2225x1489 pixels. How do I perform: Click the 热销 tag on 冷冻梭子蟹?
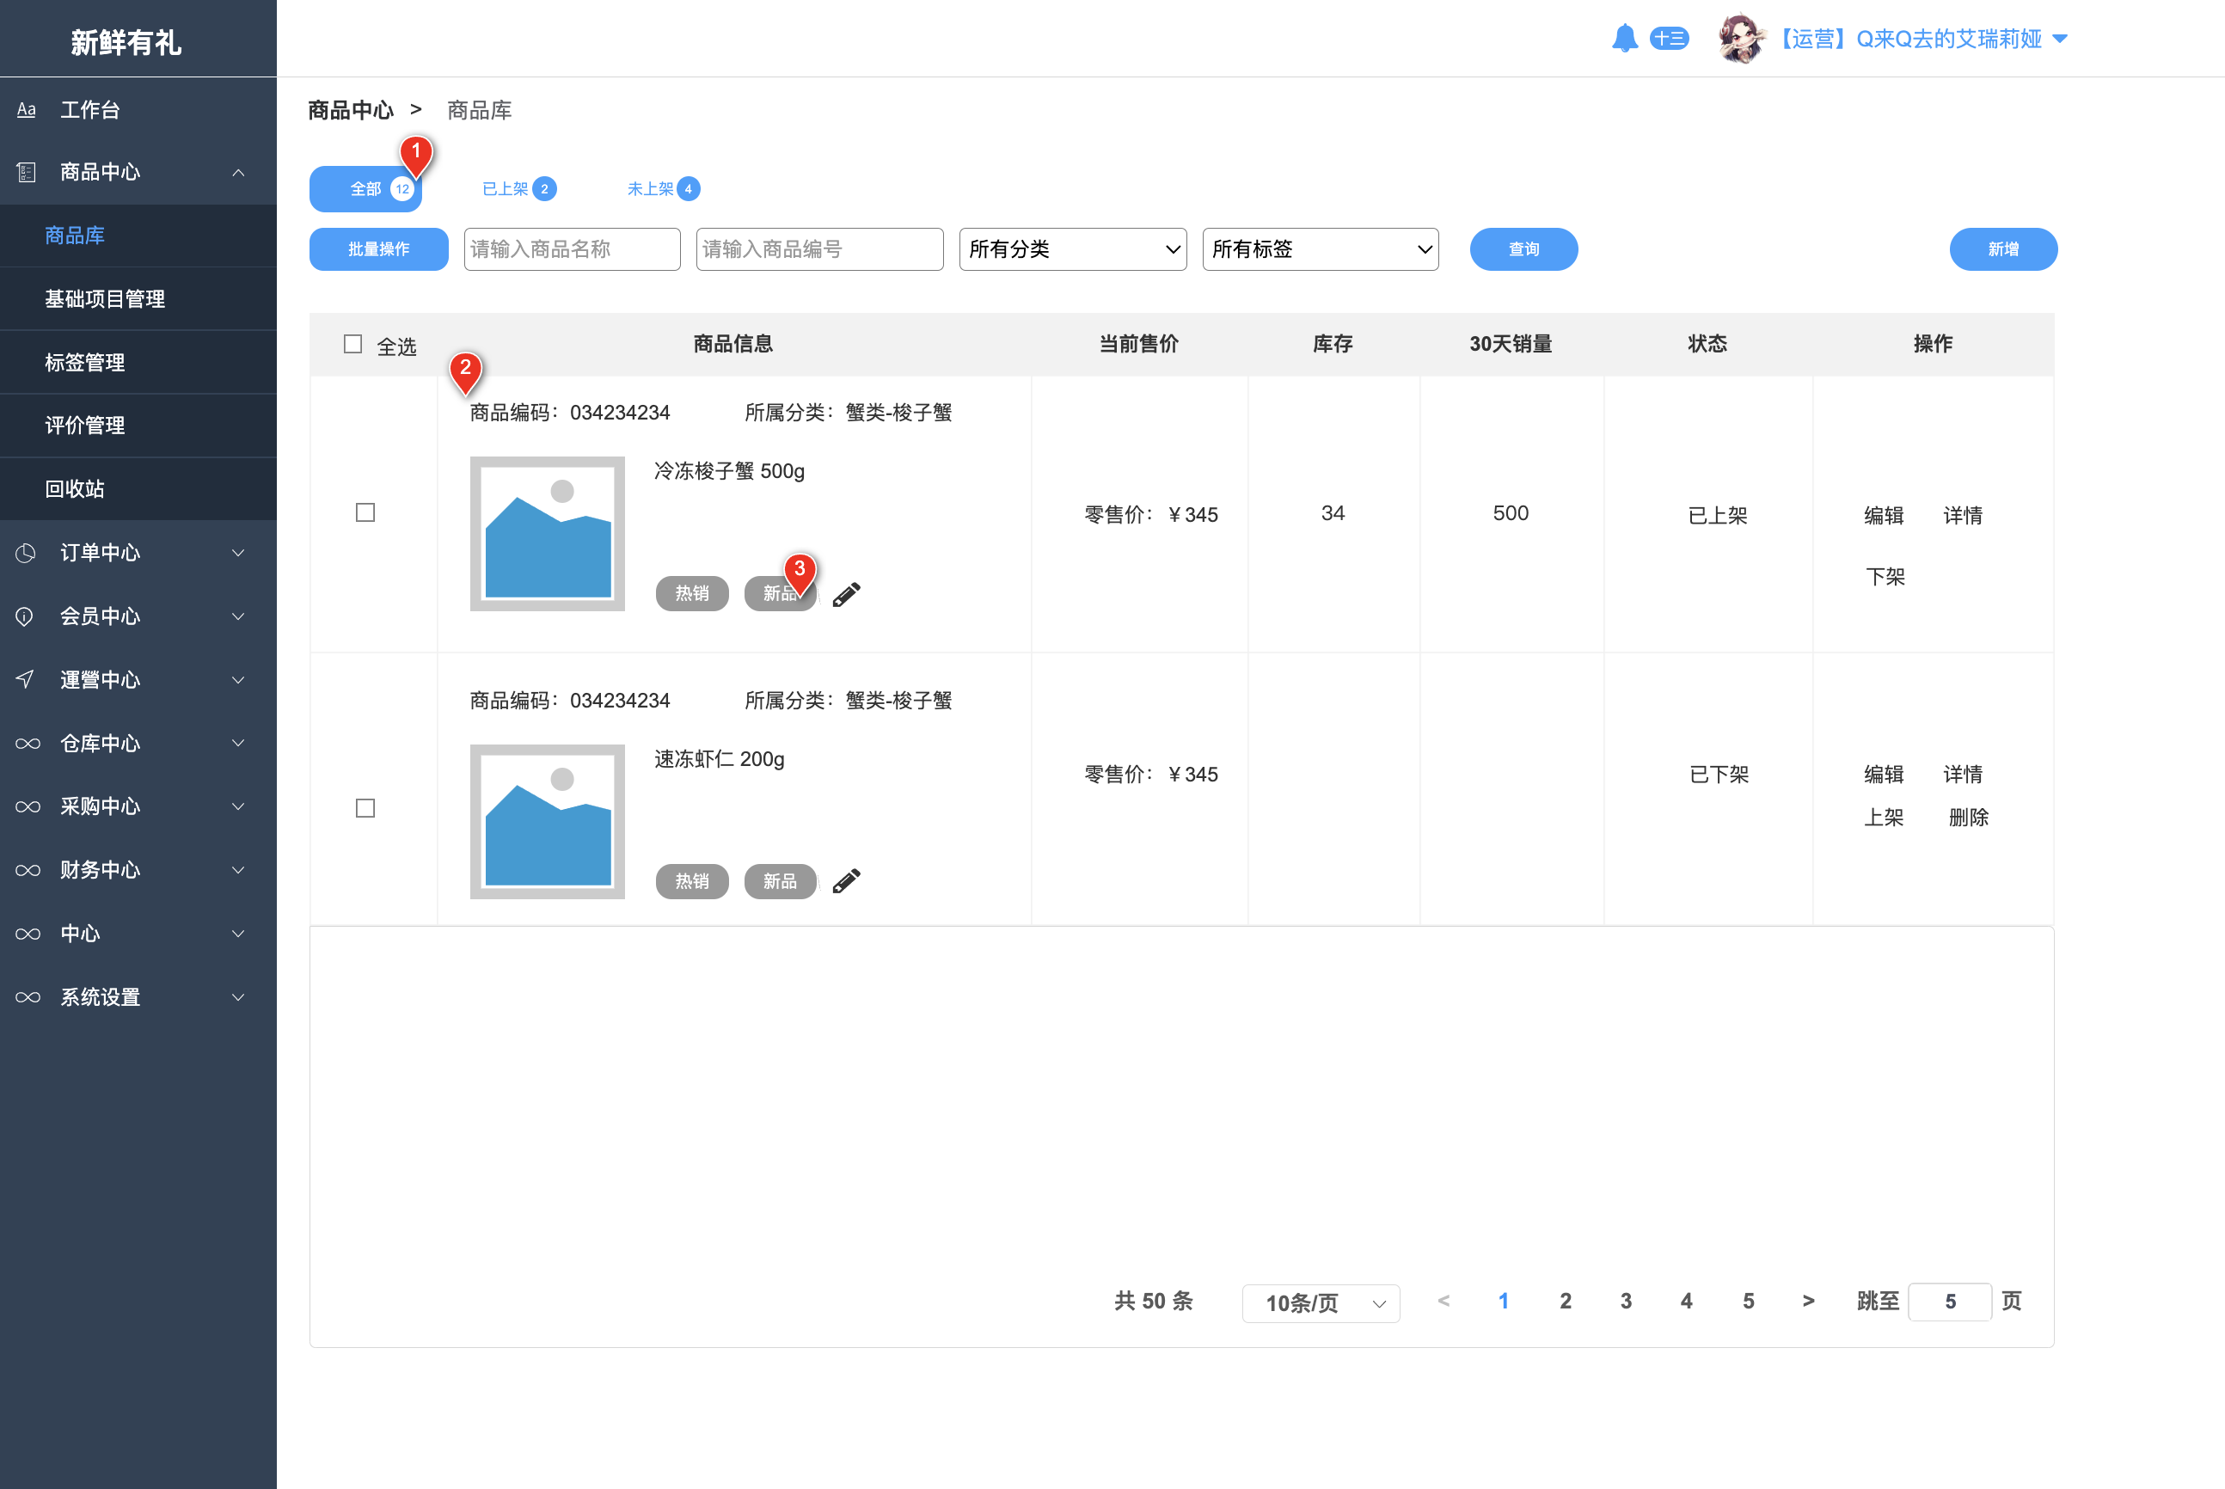(691, 593)
